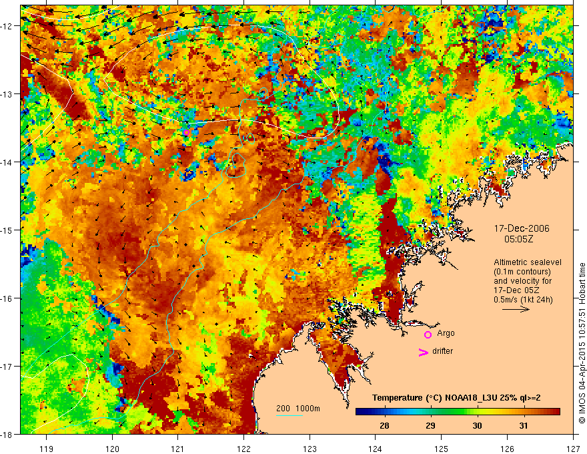587x454 pixels.
Task: Click the longitude axis label '119'
Action: [47, 449]
